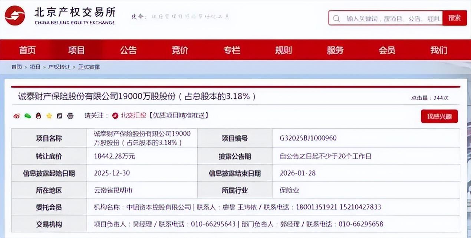The width and height of the screenshot is (471, 238).
Task: Add to favorites with the star icon
Action: tap(49, 116)
